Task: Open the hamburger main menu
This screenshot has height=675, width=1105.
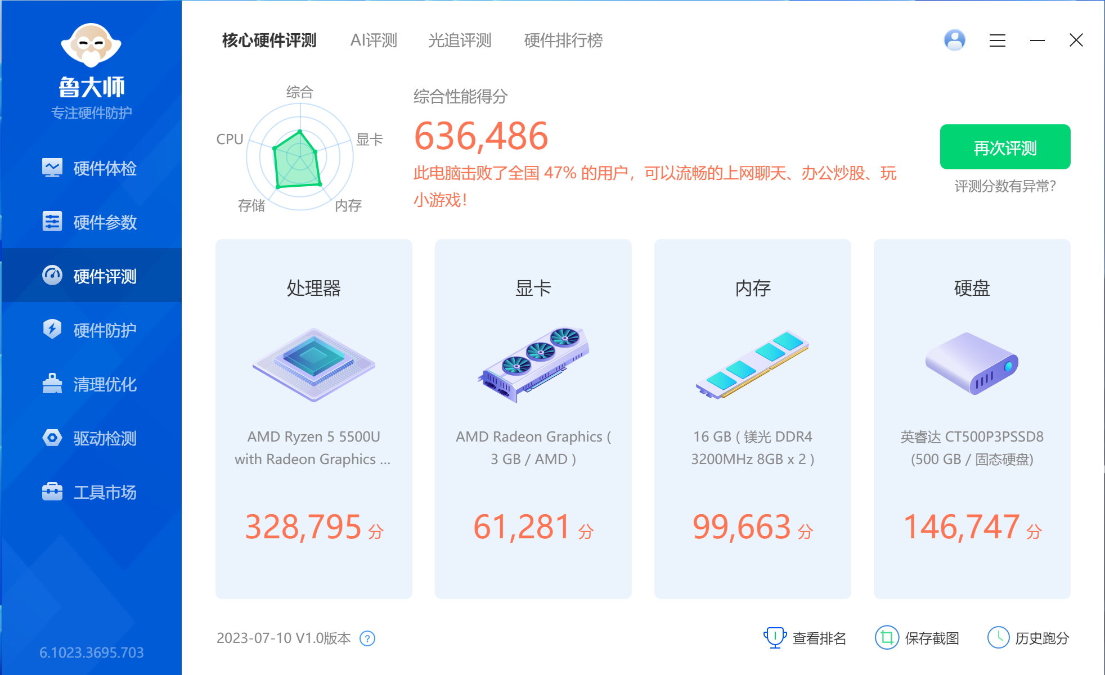Action: pos(998,40)
